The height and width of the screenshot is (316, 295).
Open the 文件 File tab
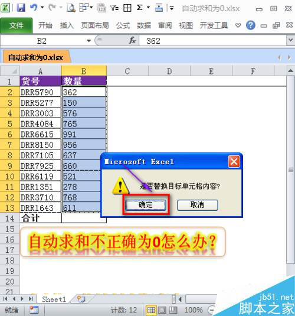tap(16, 25)
